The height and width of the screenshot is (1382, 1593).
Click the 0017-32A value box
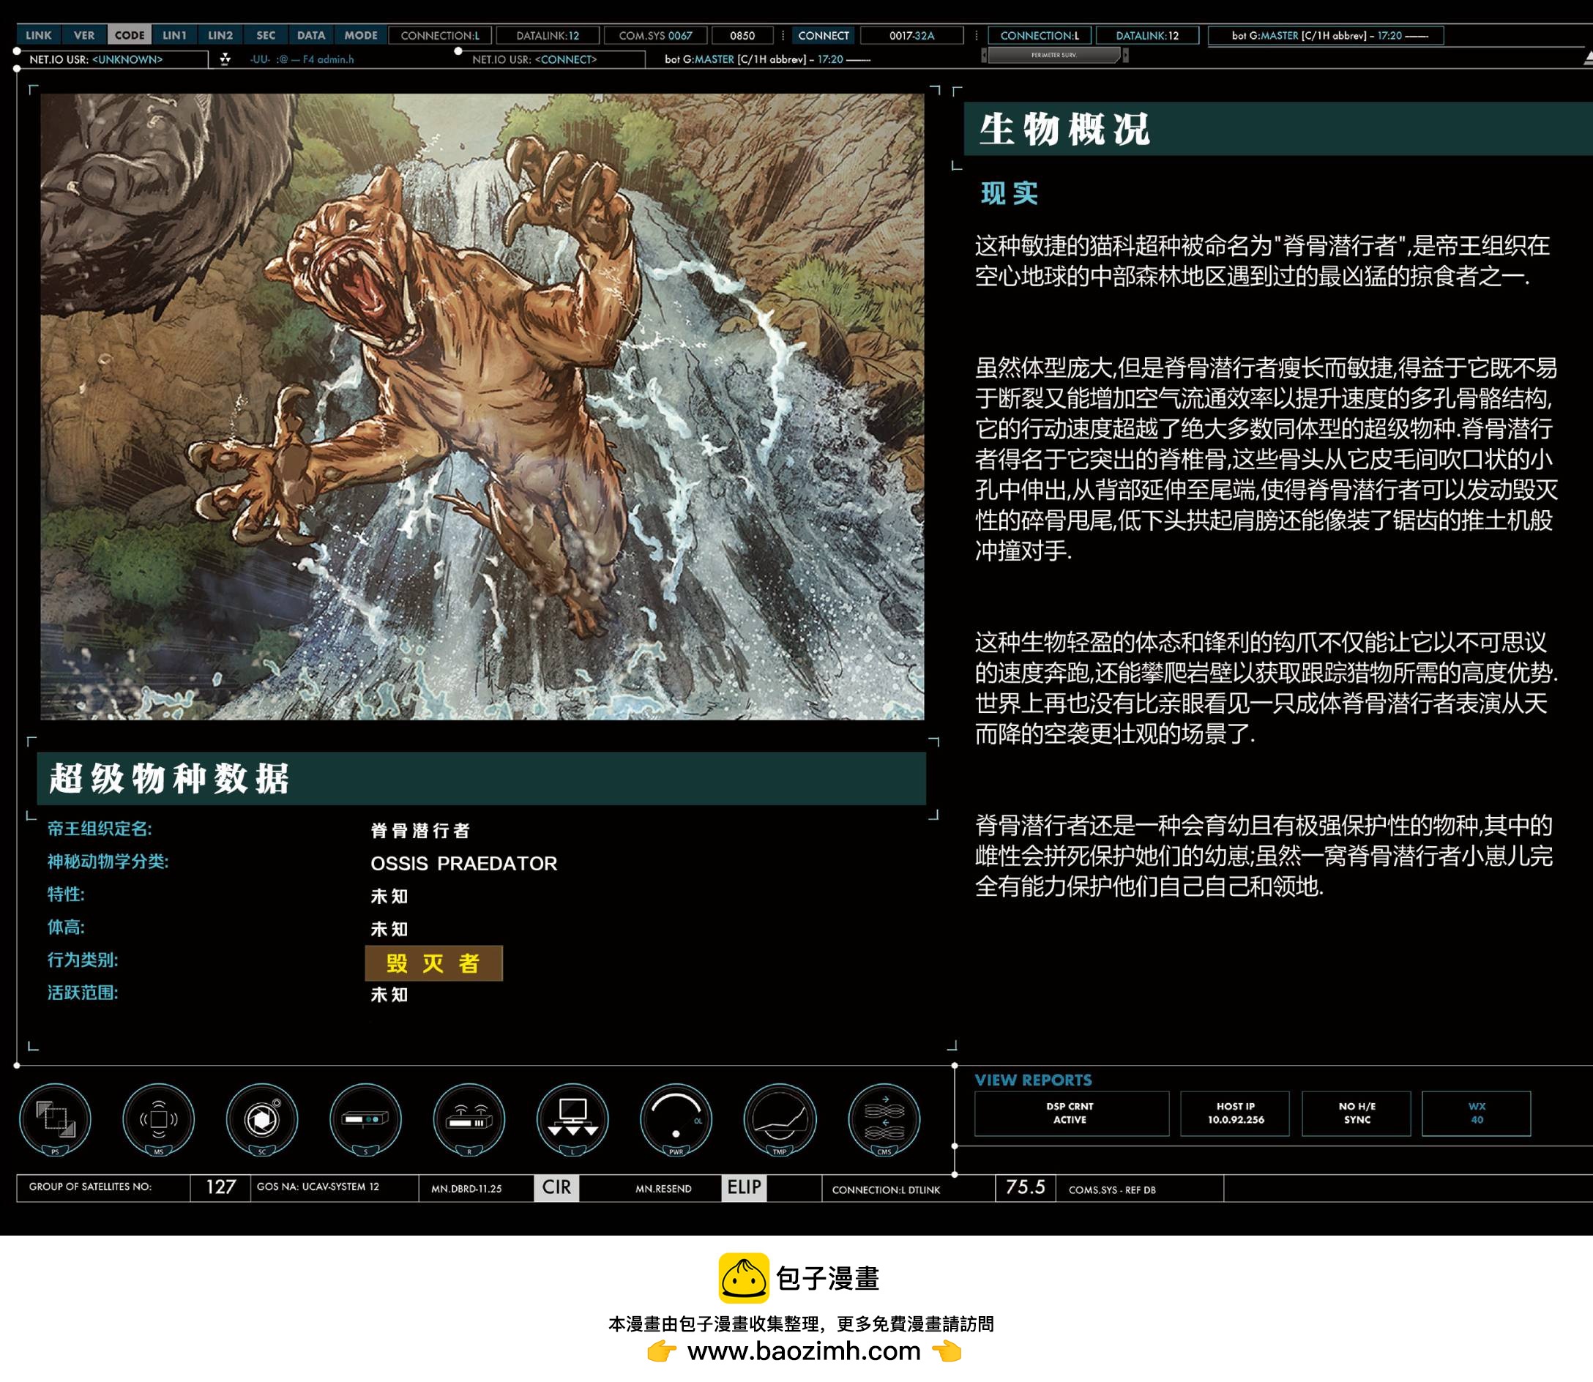pyautogui.click(x=911, y=35)
